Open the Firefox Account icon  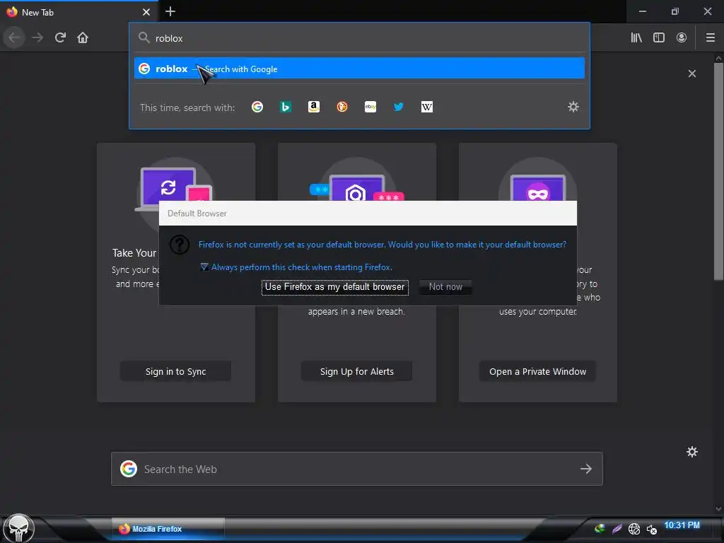(682, 37)
